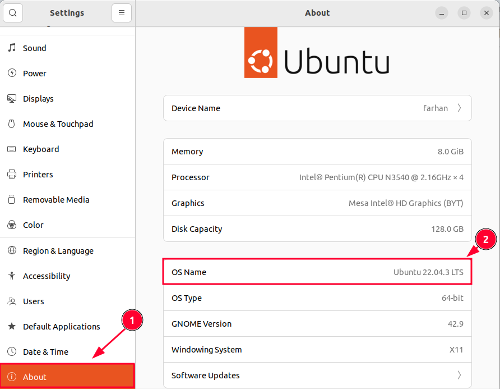Click the Graphics row label
This screenshot has height=389, width=500.
pos(188,203)
